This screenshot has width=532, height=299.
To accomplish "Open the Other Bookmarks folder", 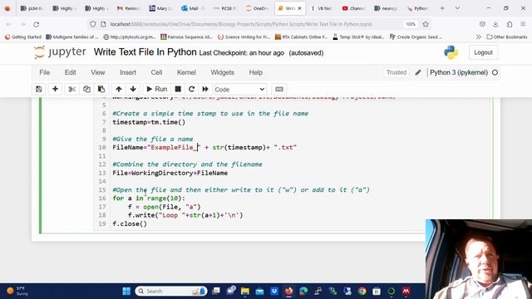I will (x=507, y=37).
